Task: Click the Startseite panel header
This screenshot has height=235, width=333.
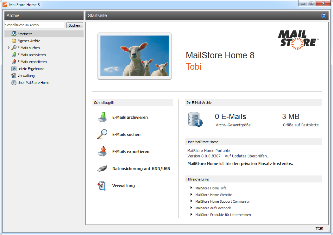Action: 207,16
